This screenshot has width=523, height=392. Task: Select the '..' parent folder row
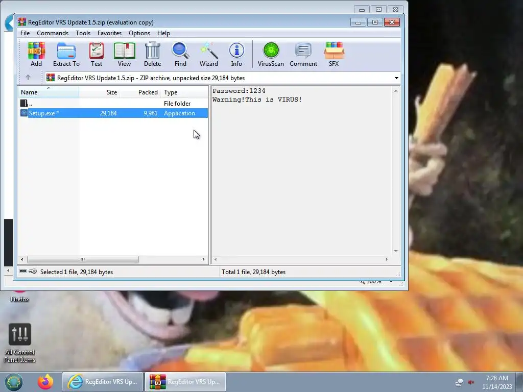point(113,103)
